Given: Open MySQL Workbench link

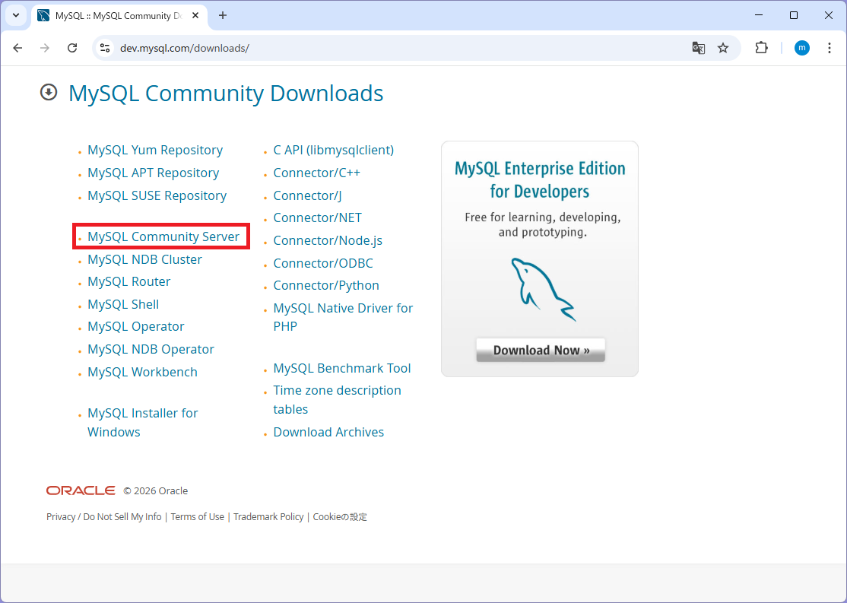Looking at the screenshot, I should point(142,372).
